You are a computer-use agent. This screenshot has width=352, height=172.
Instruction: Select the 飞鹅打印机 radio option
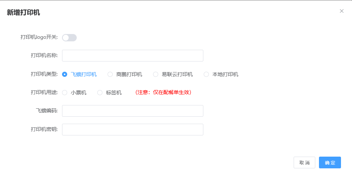point(65,74)
